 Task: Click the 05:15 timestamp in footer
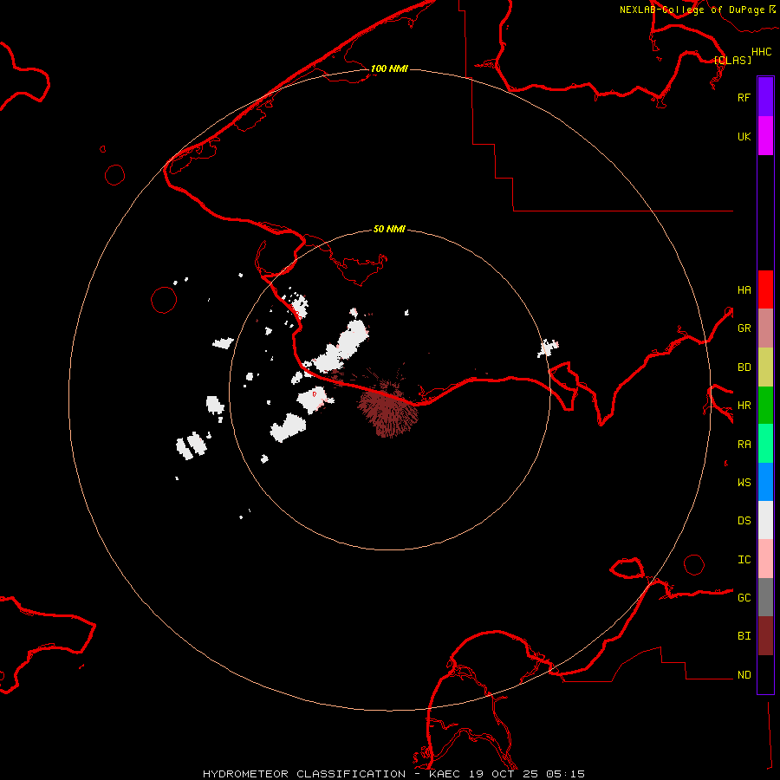[564, 774]
